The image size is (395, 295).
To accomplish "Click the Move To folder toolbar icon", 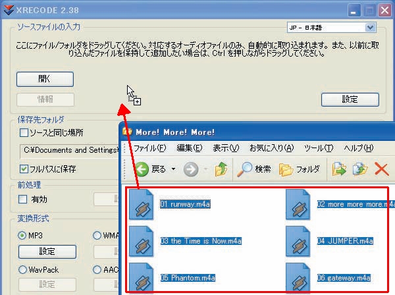I will (x=339, y=169).
